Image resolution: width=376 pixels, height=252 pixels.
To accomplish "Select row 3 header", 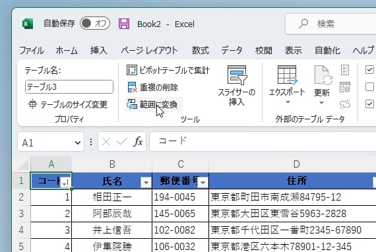I will pyautogui.click(x=21, y=214).
